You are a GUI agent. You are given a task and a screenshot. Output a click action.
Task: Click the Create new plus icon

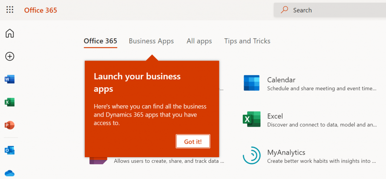pos(9,56)
